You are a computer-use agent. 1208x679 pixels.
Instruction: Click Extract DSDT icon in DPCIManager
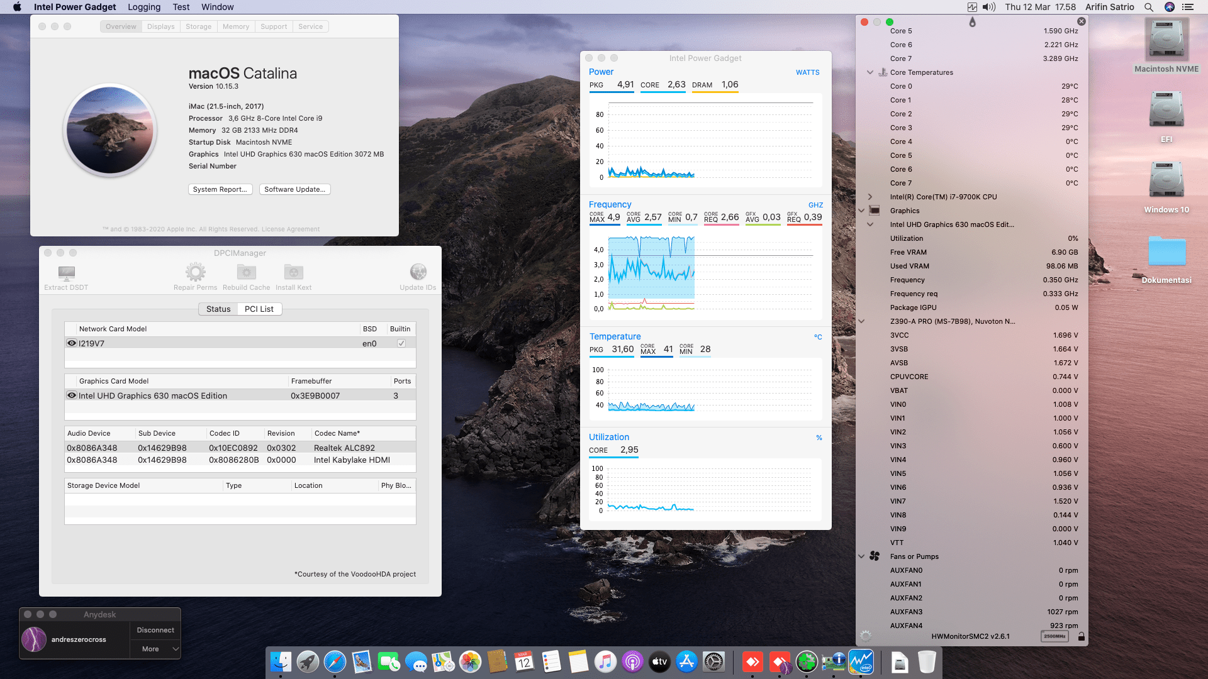tap(66, 272)
